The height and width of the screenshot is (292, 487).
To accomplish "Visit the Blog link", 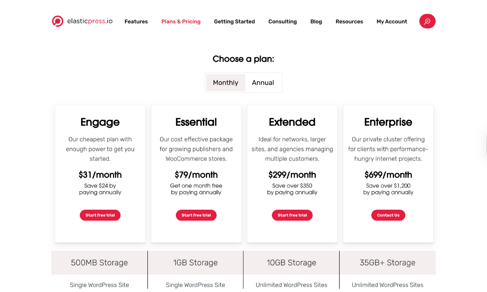I will click(316, 21).
